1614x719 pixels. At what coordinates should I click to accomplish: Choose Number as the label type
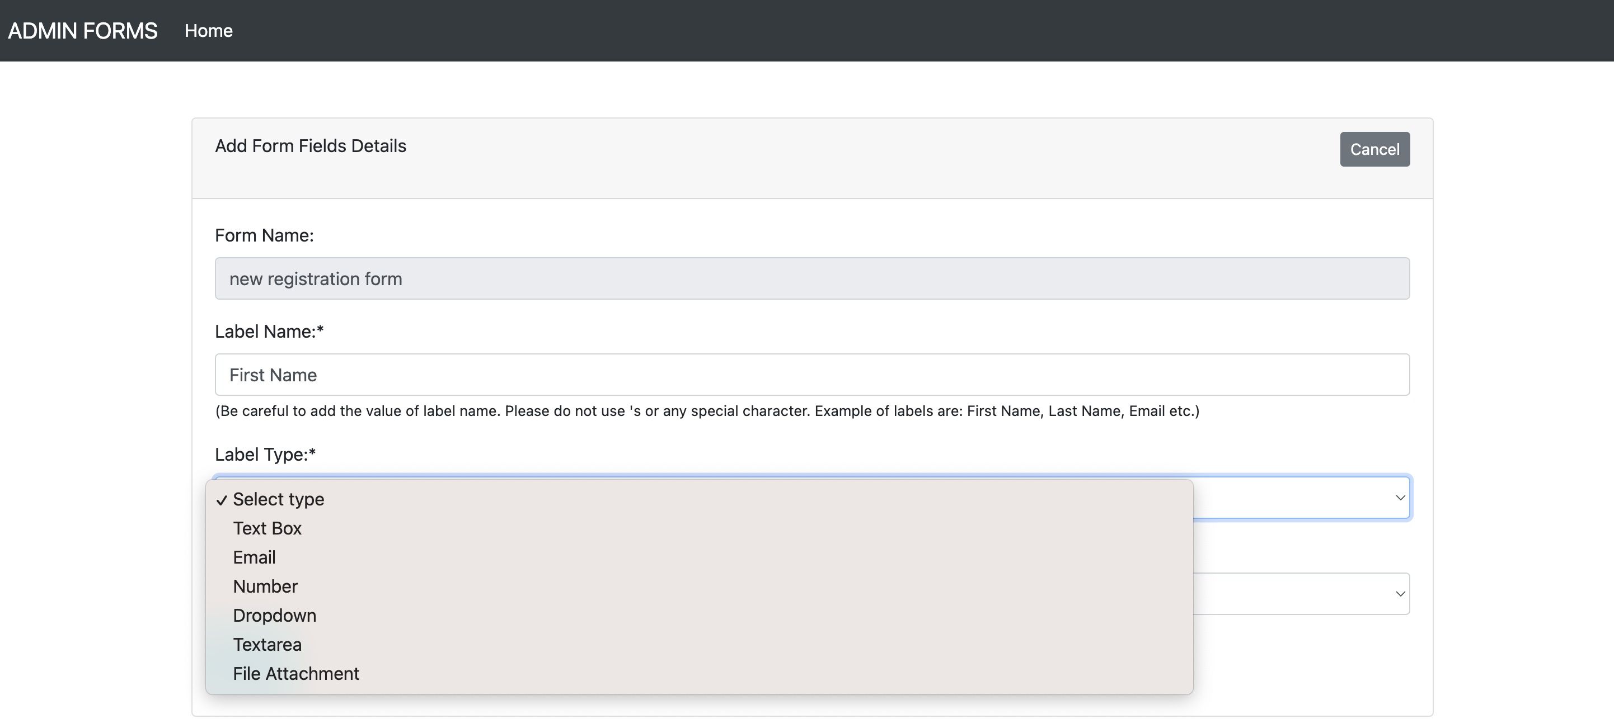point(265,586)
